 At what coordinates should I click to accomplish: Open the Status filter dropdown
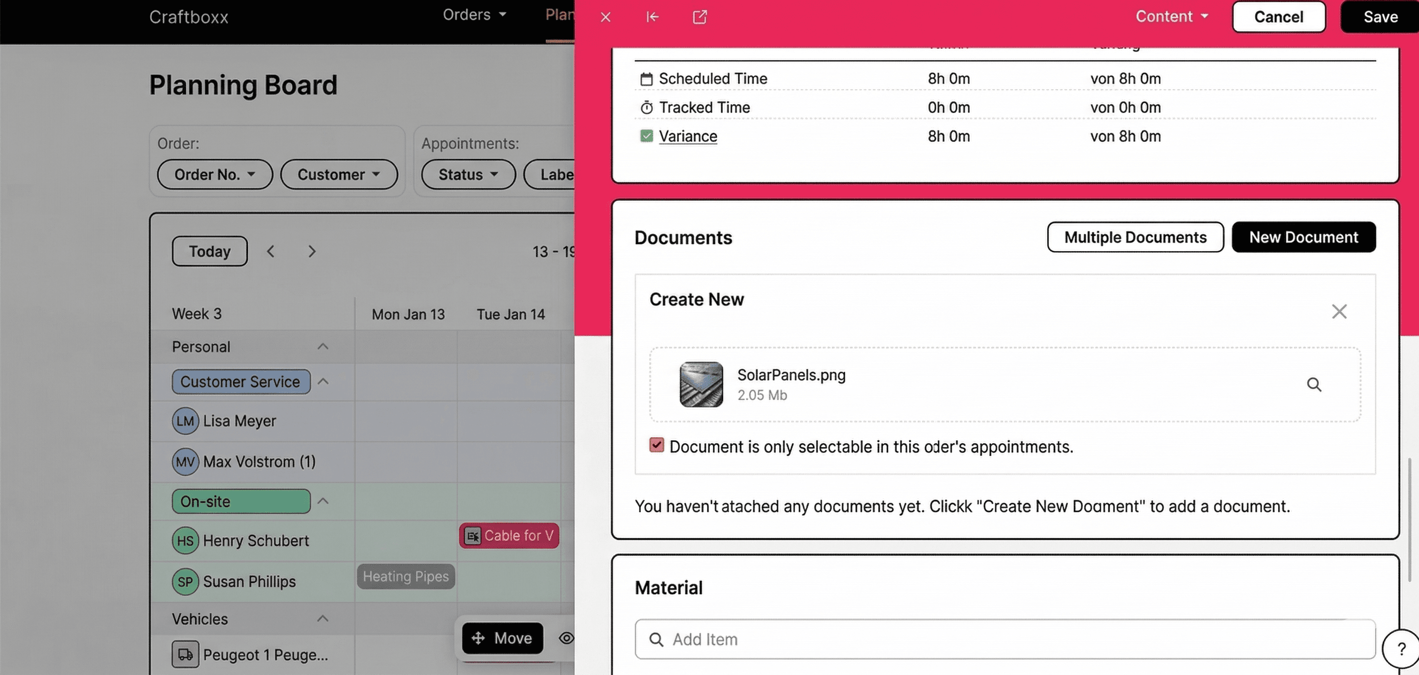tap(468, 175)
